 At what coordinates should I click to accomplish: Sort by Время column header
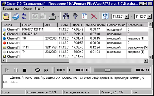click(78, 25)
